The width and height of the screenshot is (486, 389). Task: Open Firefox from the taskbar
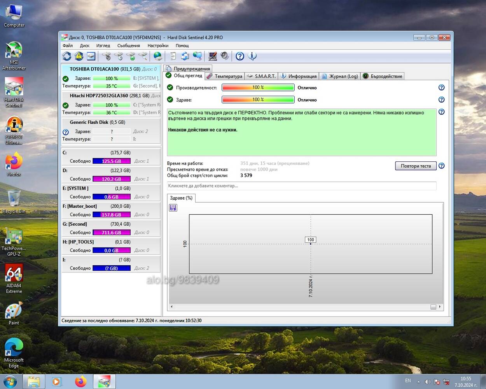[x=81, y=382]
